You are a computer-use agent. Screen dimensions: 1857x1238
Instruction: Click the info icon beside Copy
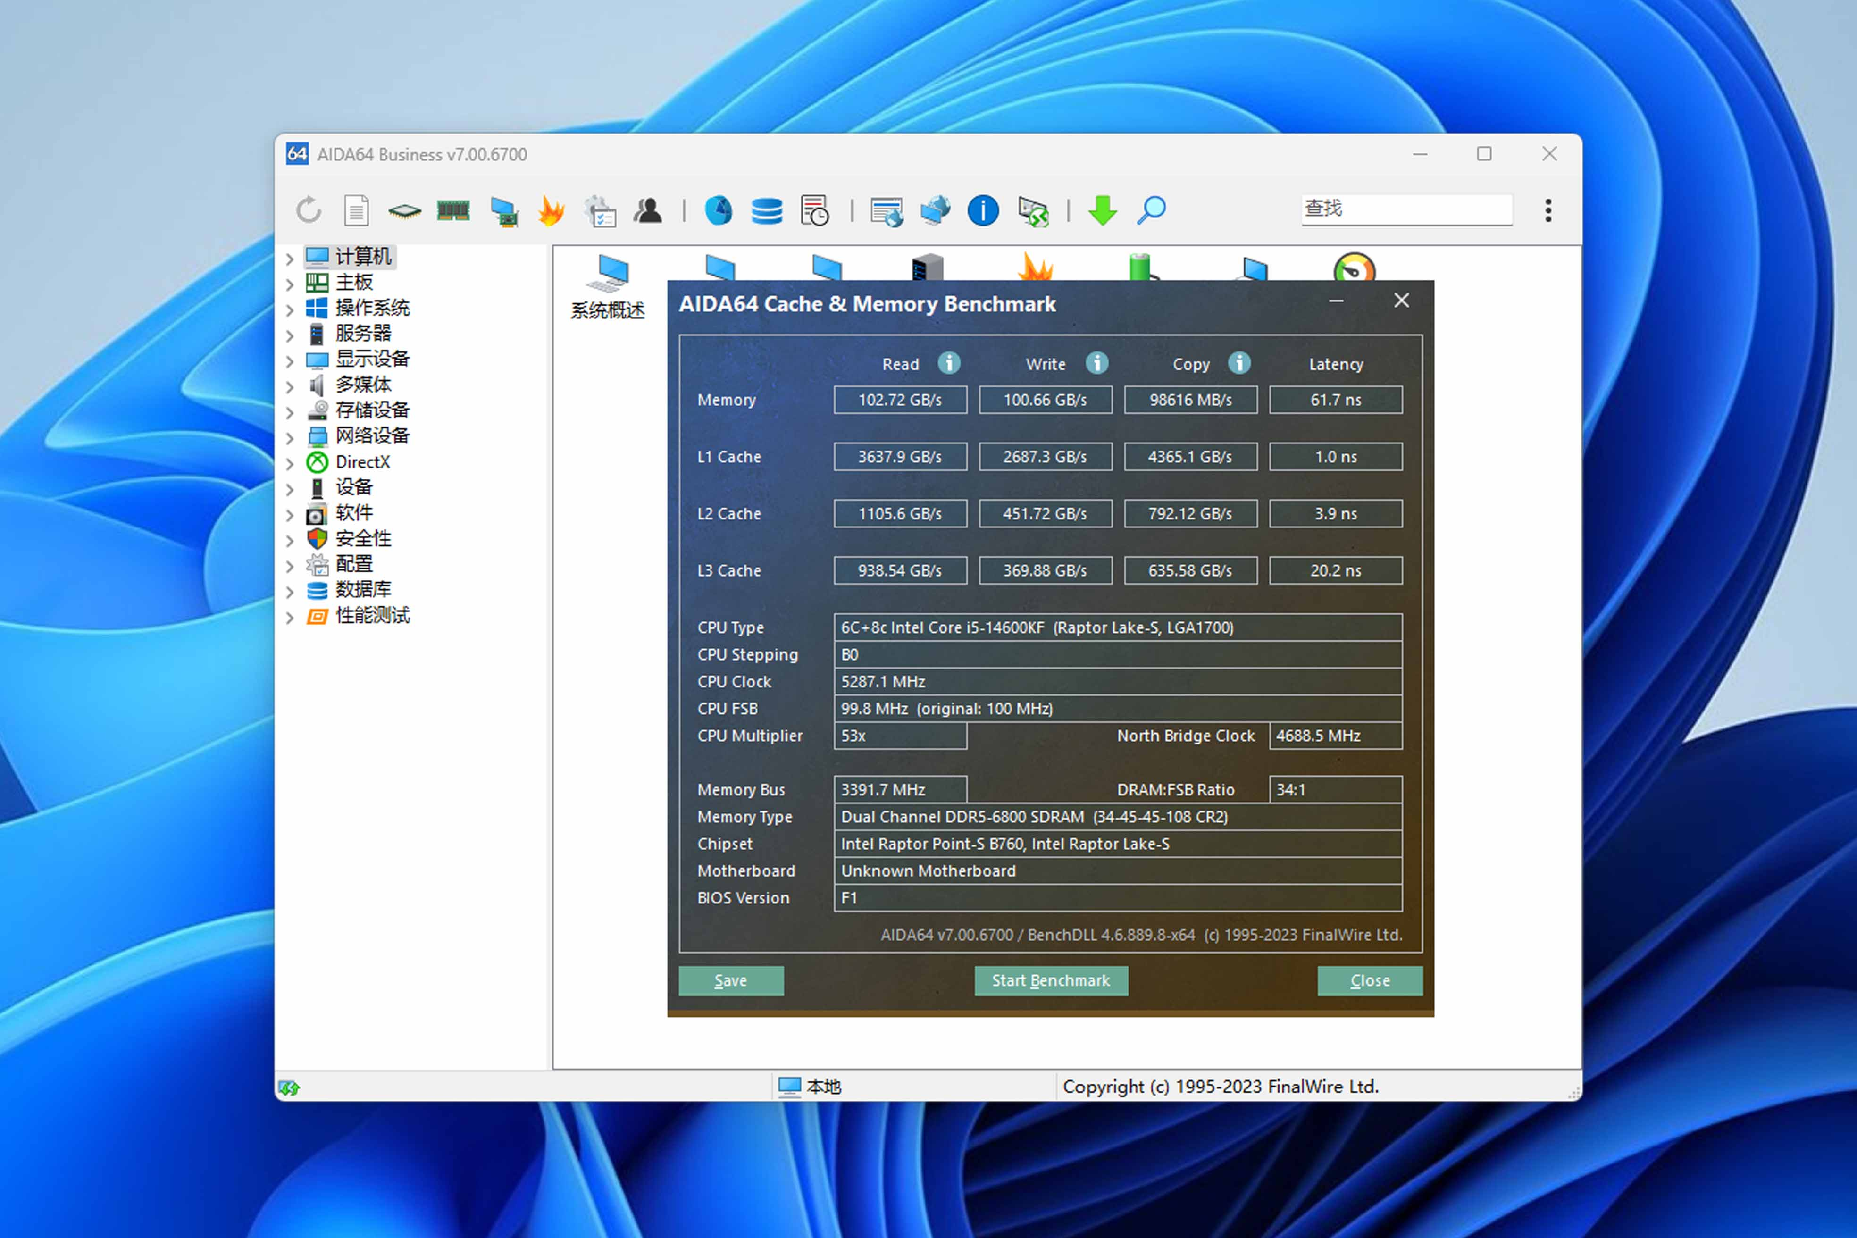[x=1239, y=363]
